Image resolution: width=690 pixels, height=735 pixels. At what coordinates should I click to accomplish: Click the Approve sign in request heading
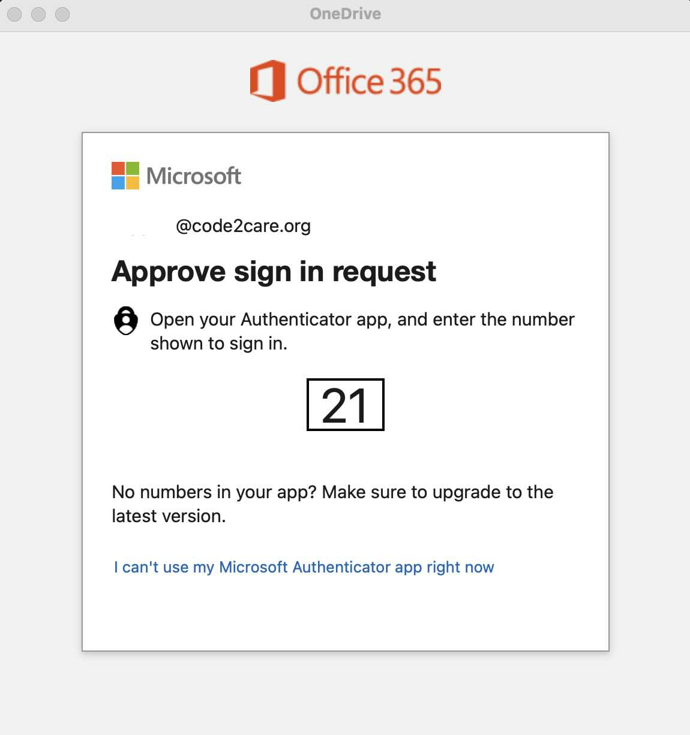274,272
